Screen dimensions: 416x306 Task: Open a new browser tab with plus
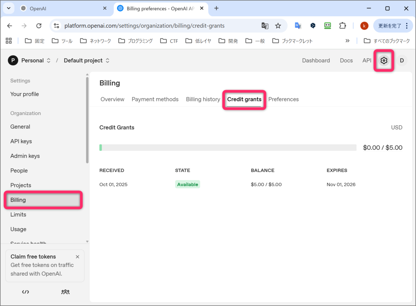(x=216, y=8)
